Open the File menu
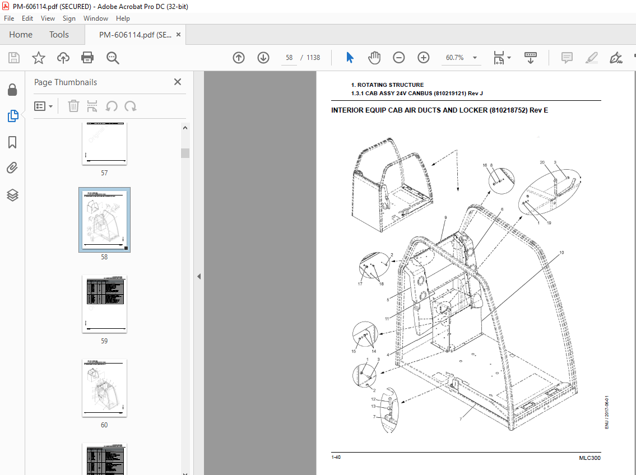The height and width of the screenshot is (475, 636). coord(9,18)
